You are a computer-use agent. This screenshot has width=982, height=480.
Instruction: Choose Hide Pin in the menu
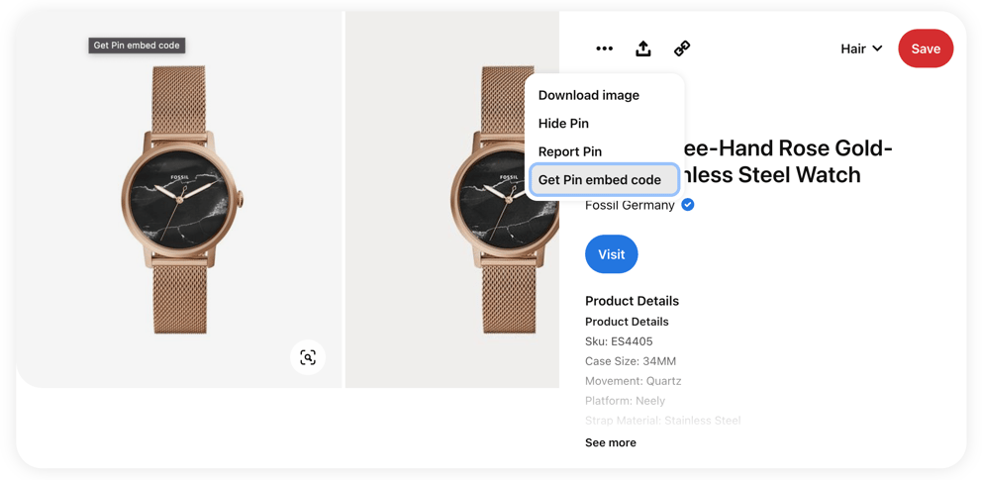(x=563, y=124)
